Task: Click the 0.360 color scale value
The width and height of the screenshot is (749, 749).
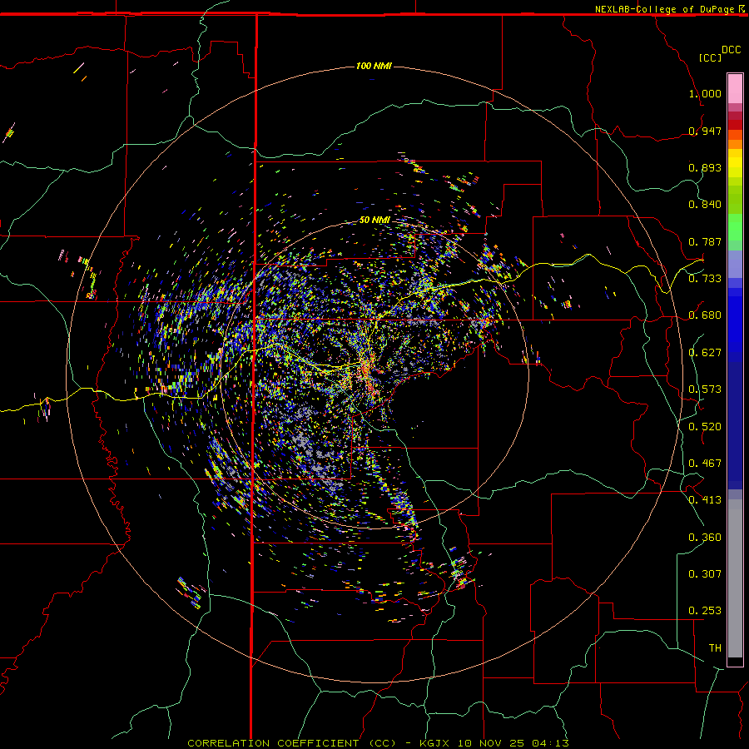Action: click(705, 538)
